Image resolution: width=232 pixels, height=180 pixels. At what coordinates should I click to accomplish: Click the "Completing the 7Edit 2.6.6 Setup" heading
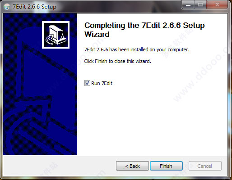click(x=144, y=25)
